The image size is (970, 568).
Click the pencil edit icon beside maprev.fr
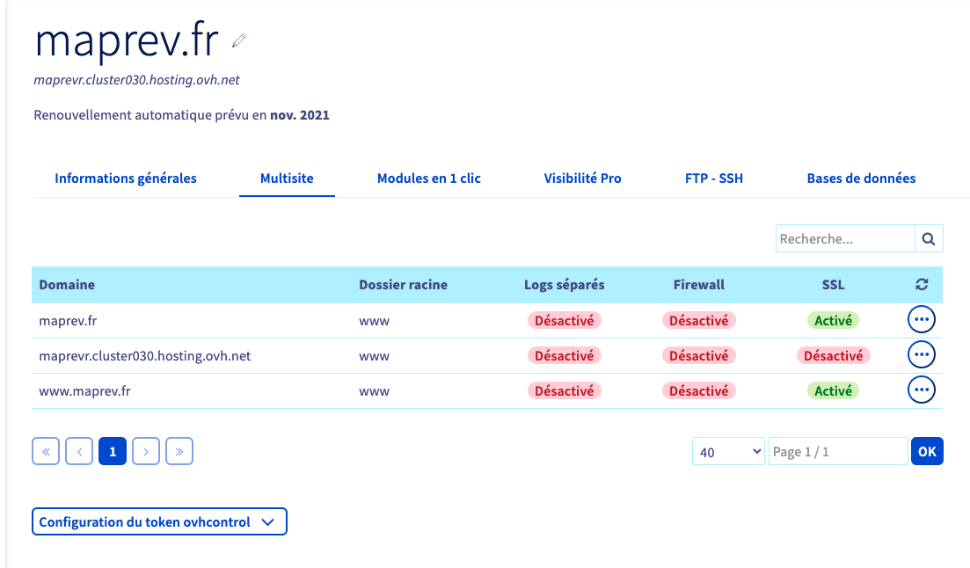(239, 40)
